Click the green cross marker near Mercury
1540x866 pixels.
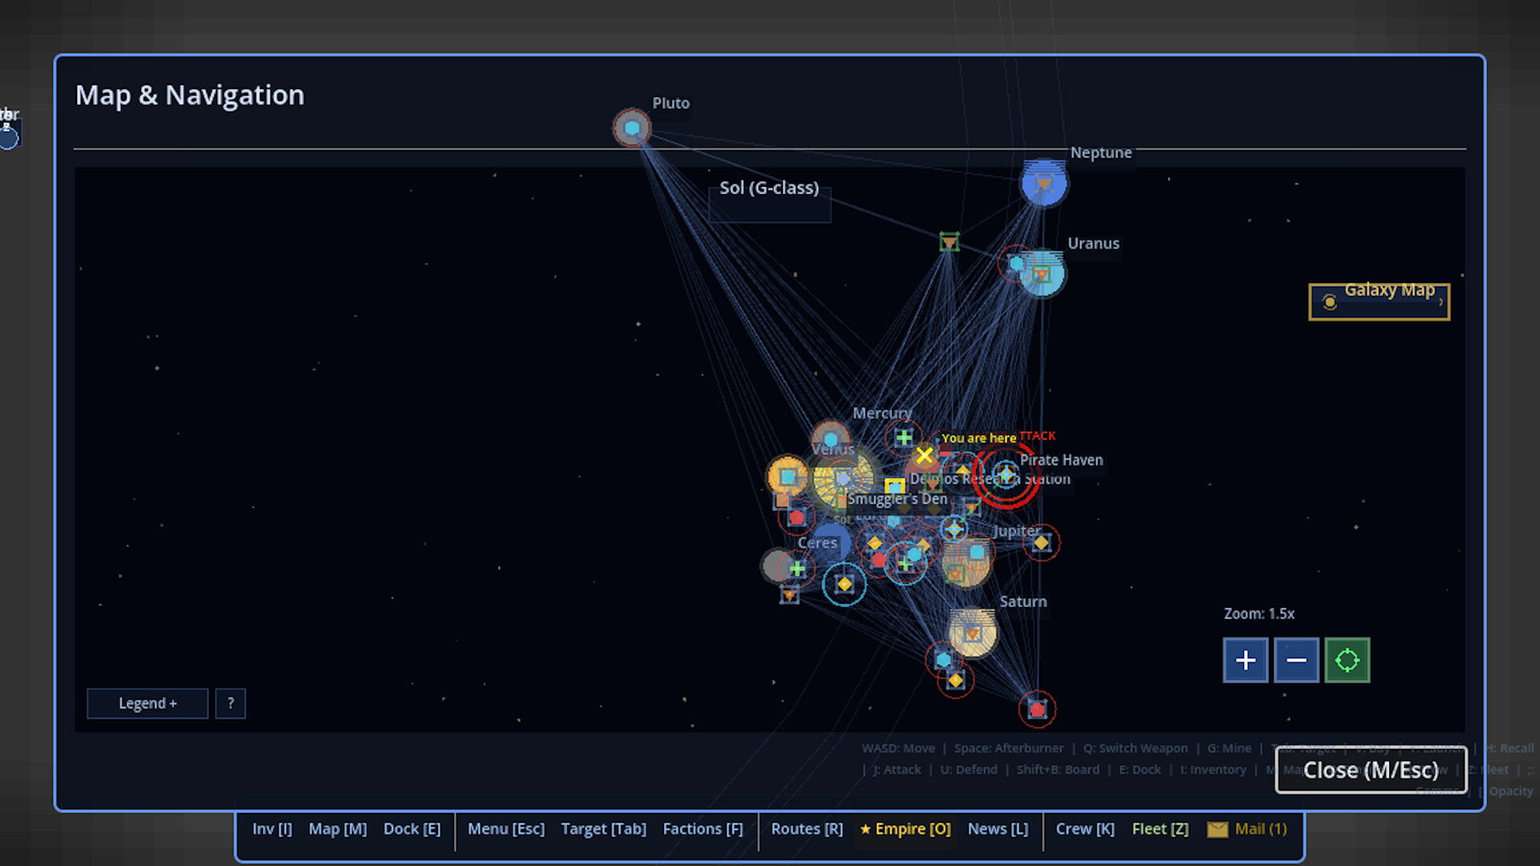pos(904,437)
